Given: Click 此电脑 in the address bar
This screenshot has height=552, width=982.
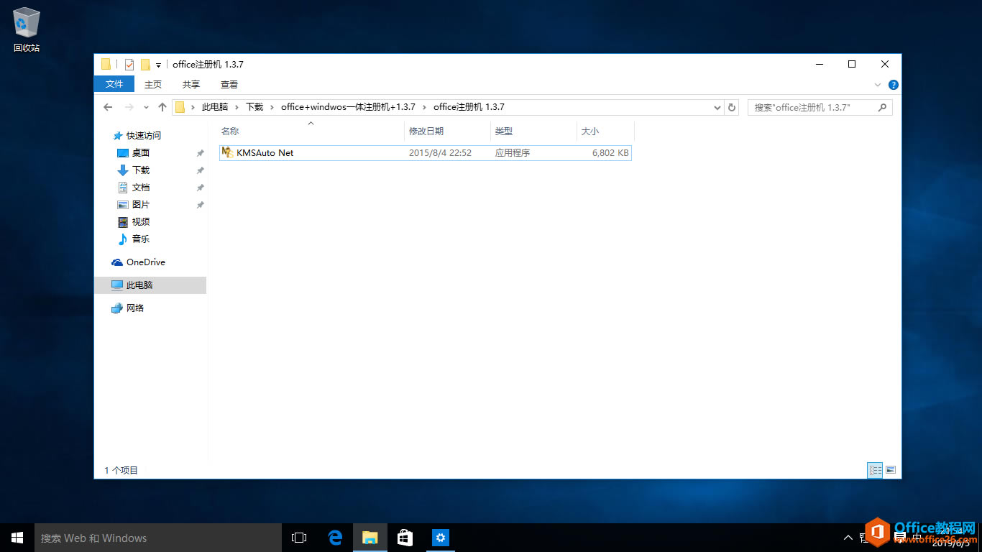Looking at the screenshot, I should point(215,107).
